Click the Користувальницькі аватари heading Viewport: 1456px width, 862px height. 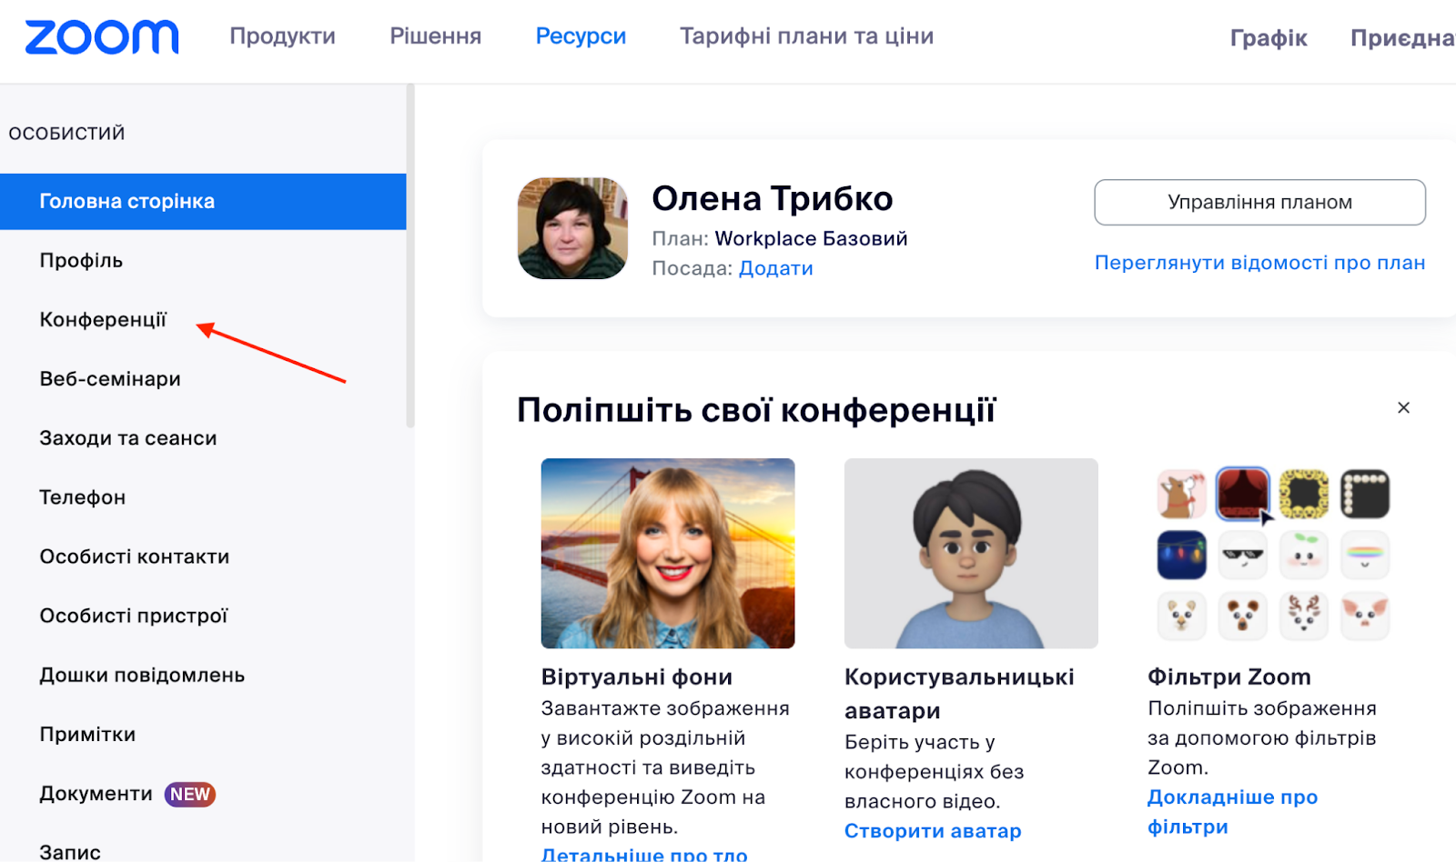[x=959, y=694]
